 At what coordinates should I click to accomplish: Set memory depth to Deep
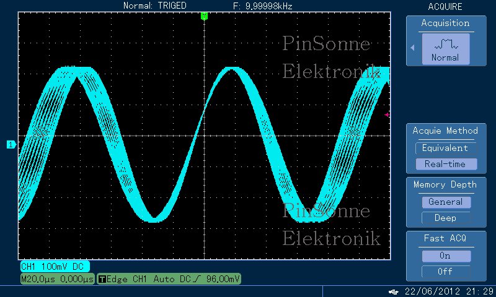coord(446,218)
